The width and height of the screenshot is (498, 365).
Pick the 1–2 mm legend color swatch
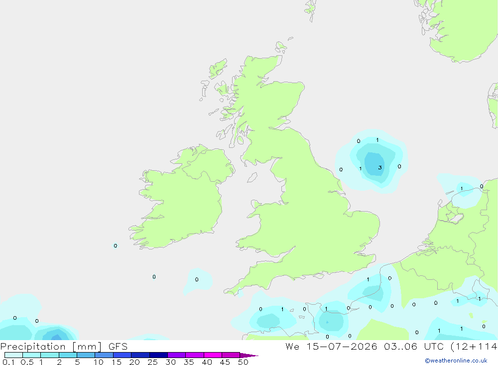(x=50, y=355)
